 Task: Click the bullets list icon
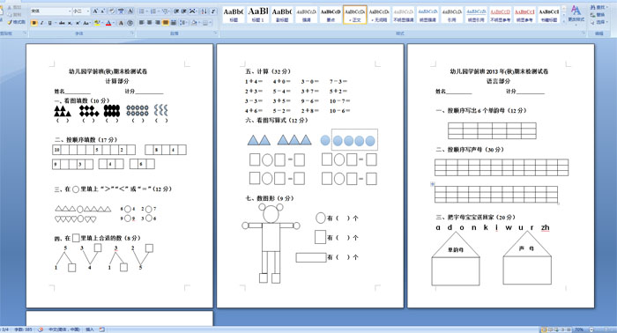point(143,11)
